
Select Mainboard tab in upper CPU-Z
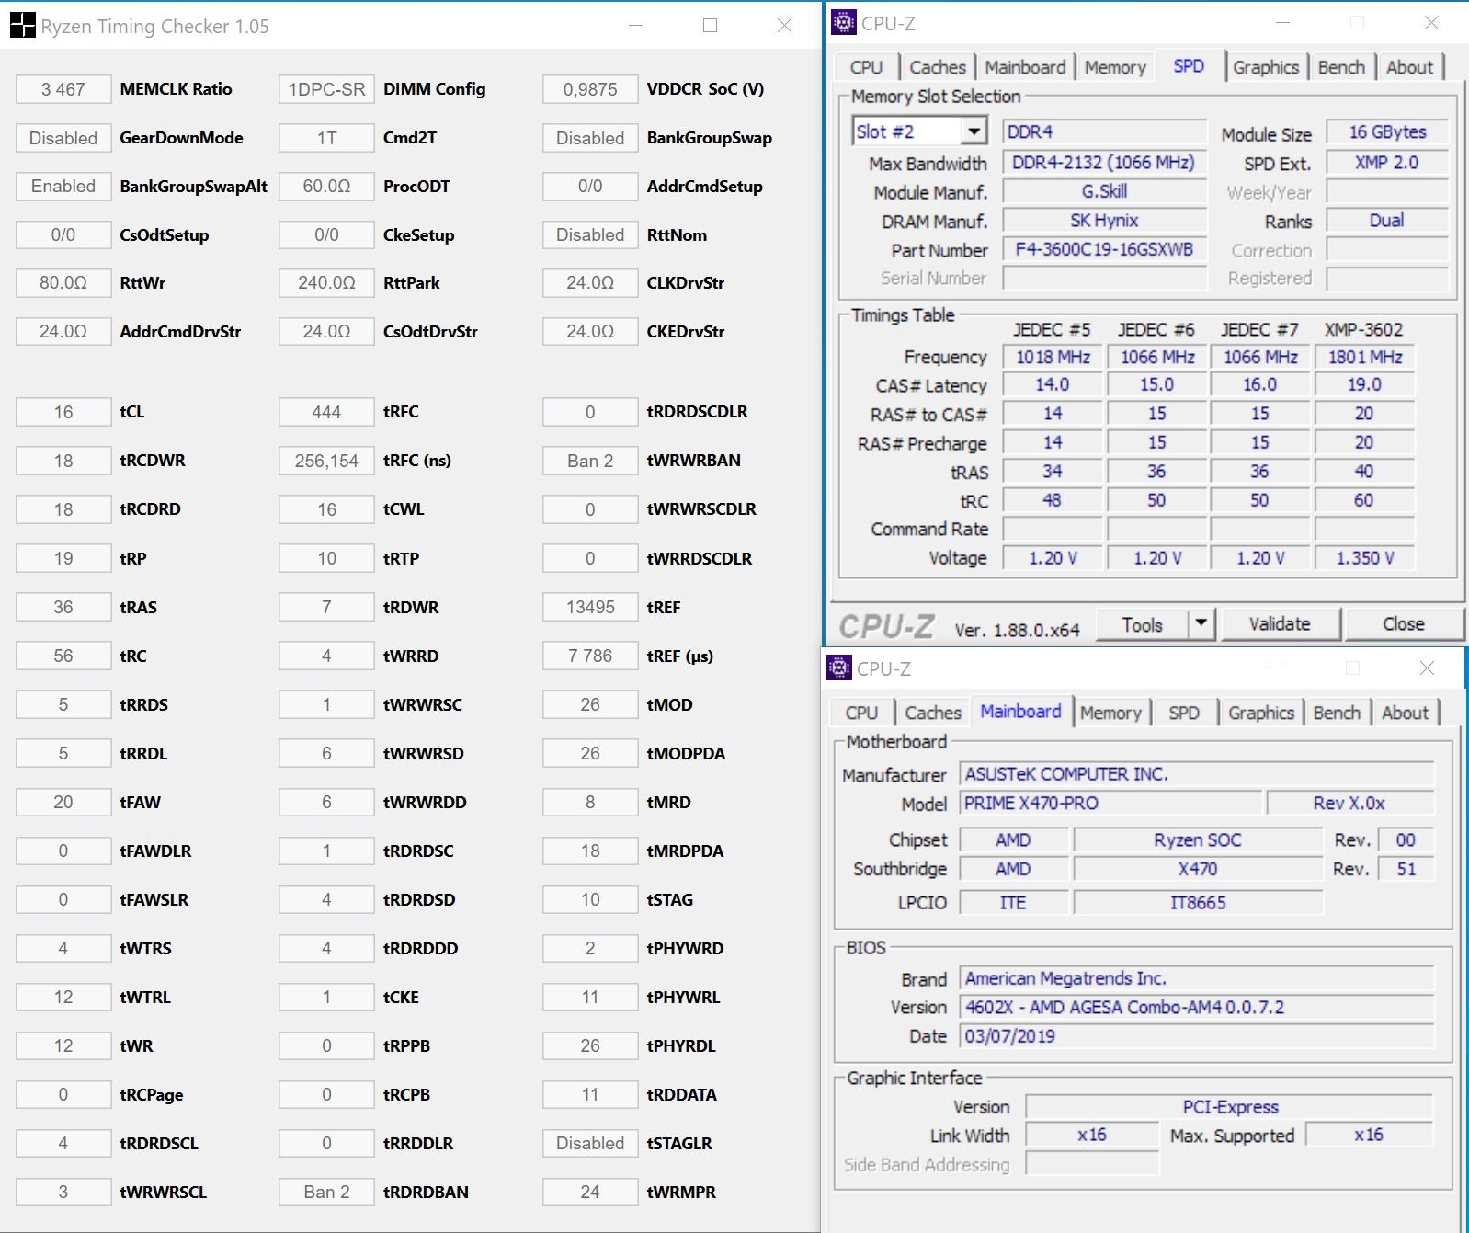(x=1025, y=67)
